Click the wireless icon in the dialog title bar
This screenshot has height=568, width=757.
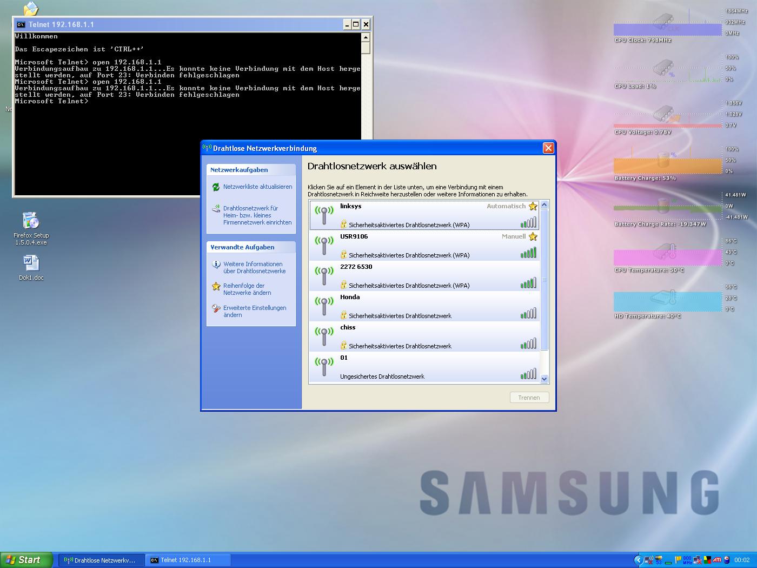[x=207, y=148]
